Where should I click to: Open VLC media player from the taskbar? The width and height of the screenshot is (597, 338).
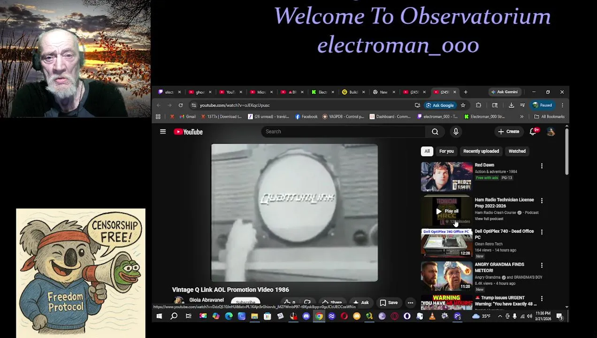click(432, 316)
